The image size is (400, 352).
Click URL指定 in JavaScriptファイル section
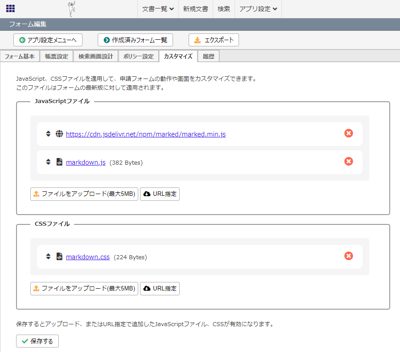160,194
